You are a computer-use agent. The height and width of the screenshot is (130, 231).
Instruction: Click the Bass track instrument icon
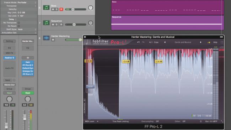46,7
